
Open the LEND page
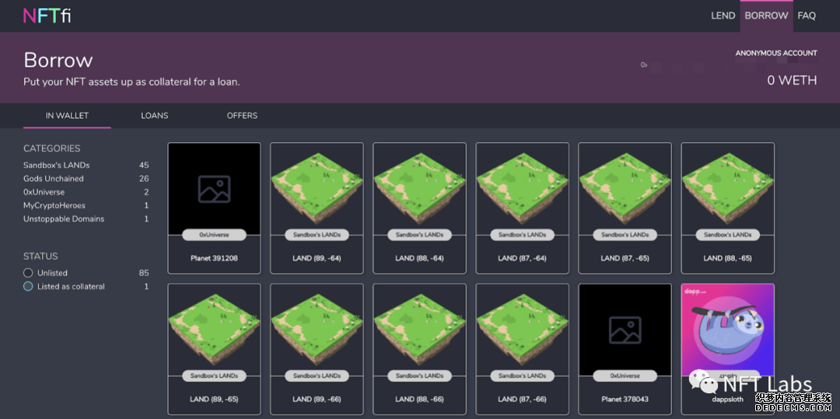(x=723, y=16)
